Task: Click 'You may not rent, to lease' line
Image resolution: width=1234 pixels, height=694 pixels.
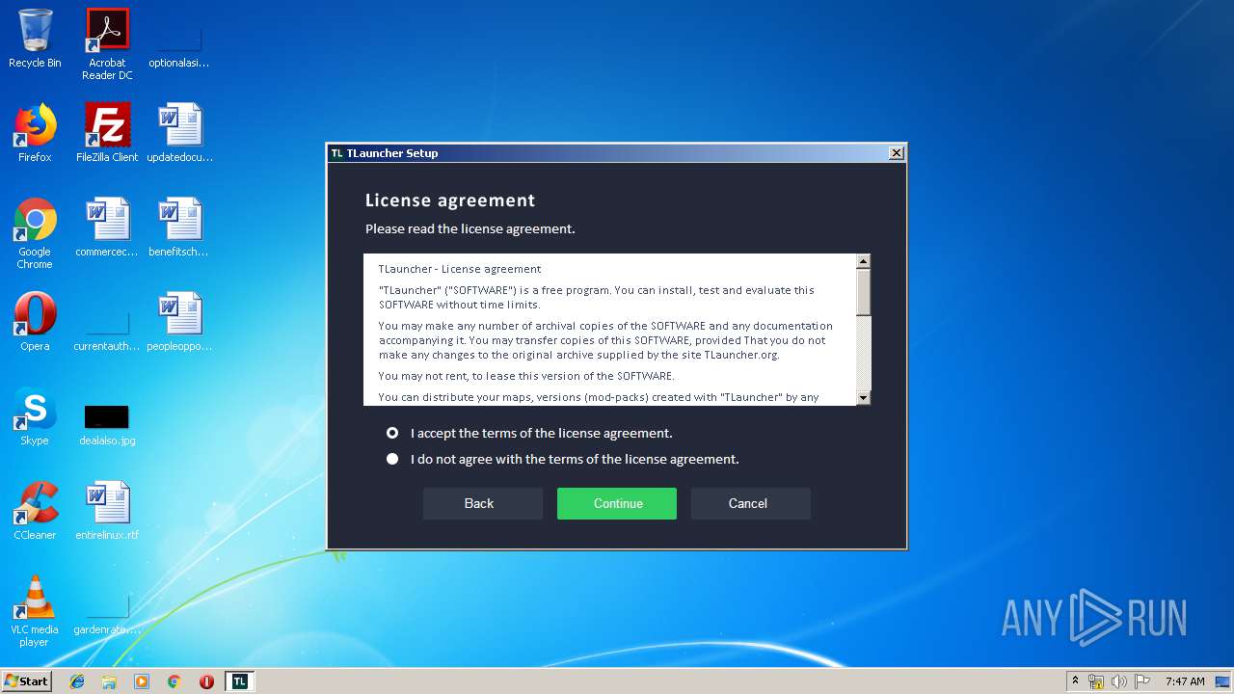Action: (x=526, y=376)
